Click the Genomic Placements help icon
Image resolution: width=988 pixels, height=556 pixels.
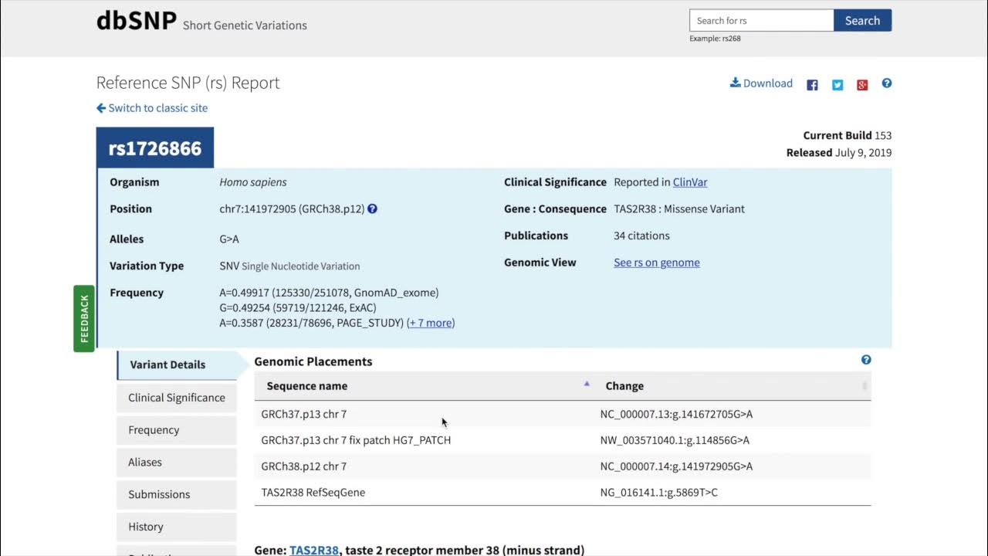coord(866,360)
